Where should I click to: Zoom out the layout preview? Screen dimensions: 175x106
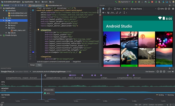pos(158,9)
